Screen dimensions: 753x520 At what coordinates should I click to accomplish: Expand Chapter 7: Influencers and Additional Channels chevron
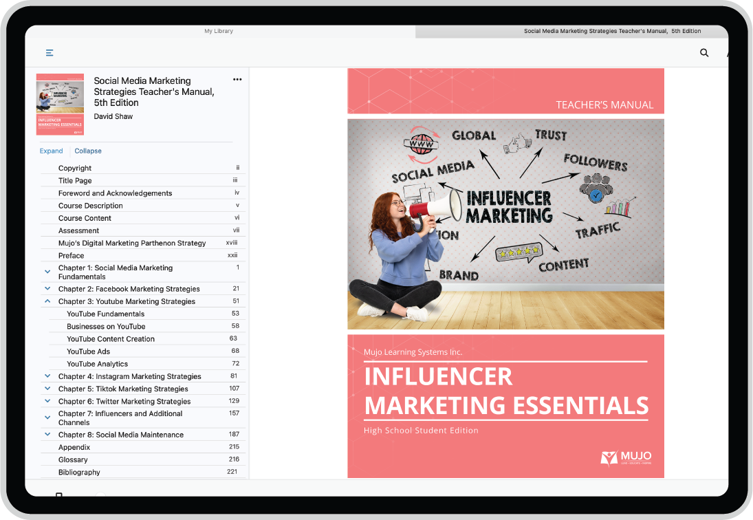point(47,418)
